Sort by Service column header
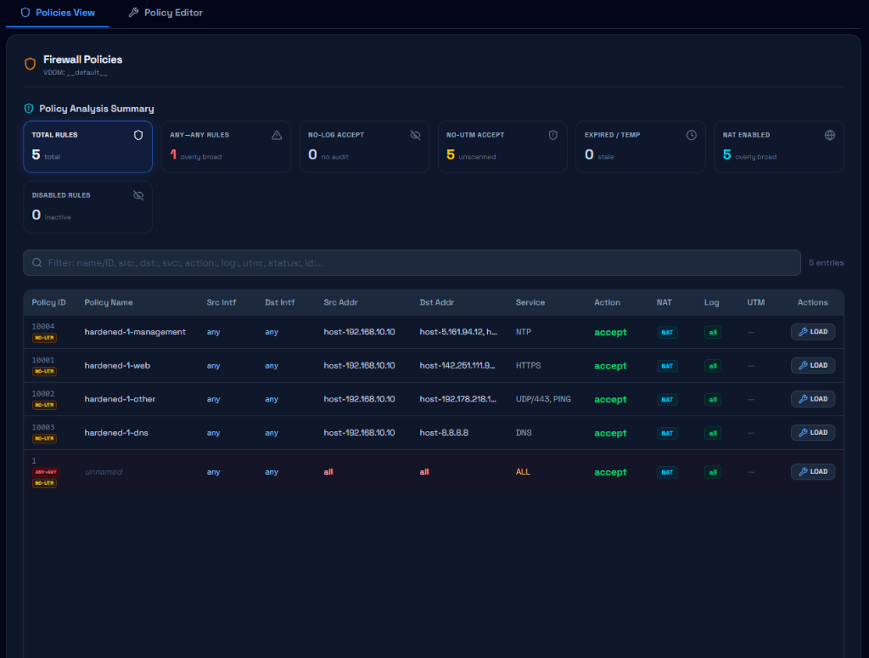Viewport: 869px width, 658px height. [530, 302]
